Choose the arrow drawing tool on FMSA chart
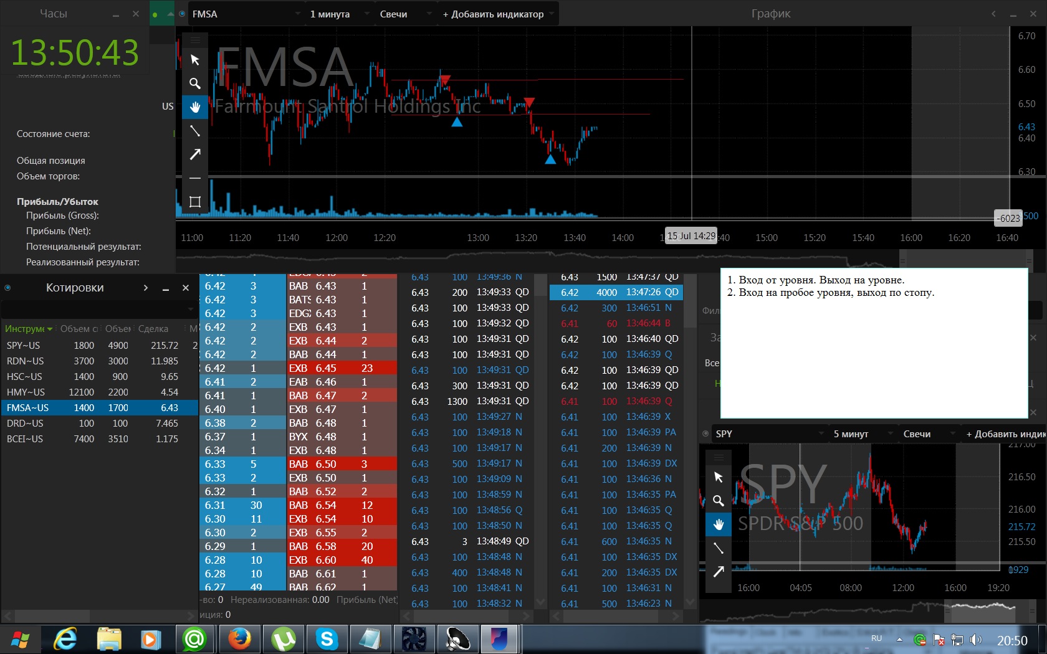The image size is (1047, 654). click(195, 154)
